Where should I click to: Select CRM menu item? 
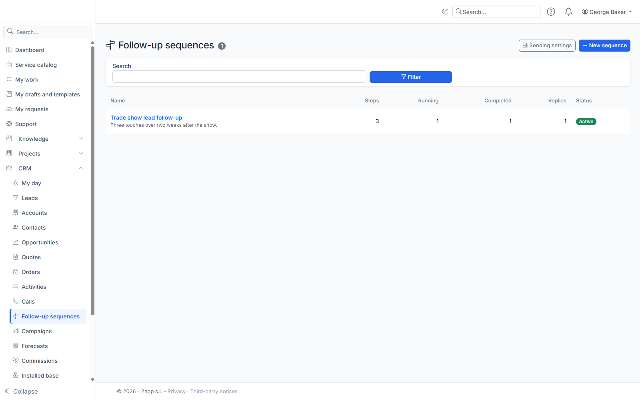[x=45, y=168]
